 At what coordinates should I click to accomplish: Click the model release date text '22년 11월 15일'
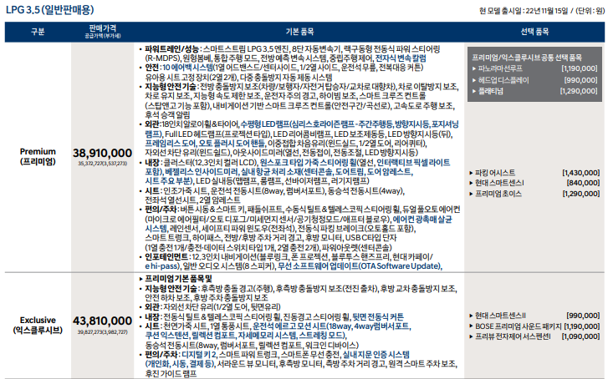click(547, 11)
